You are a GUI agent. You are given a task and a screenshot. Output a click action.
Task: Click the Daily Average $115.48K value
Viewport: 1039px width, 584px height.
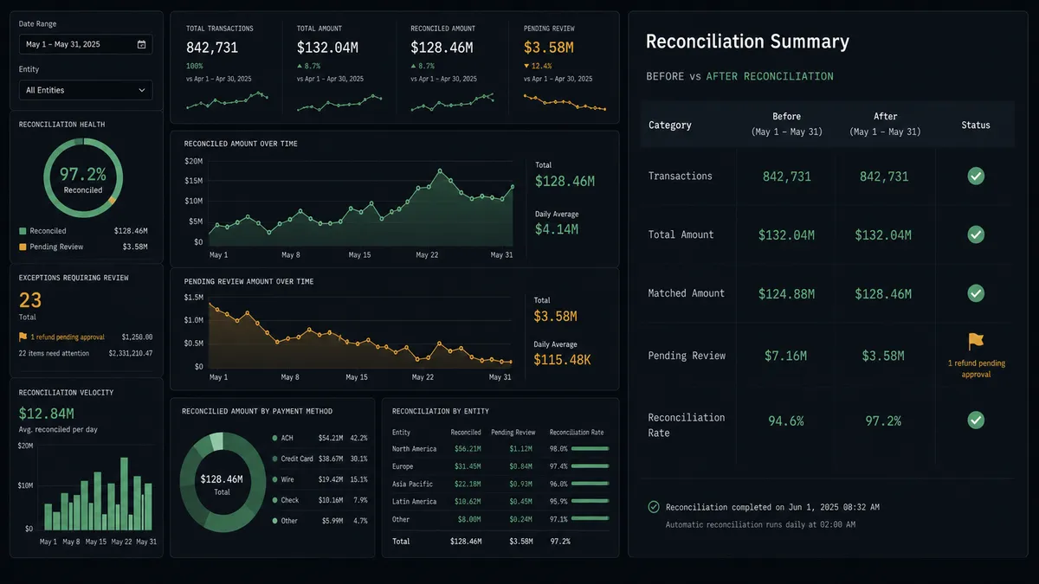(x=562, y=359)
